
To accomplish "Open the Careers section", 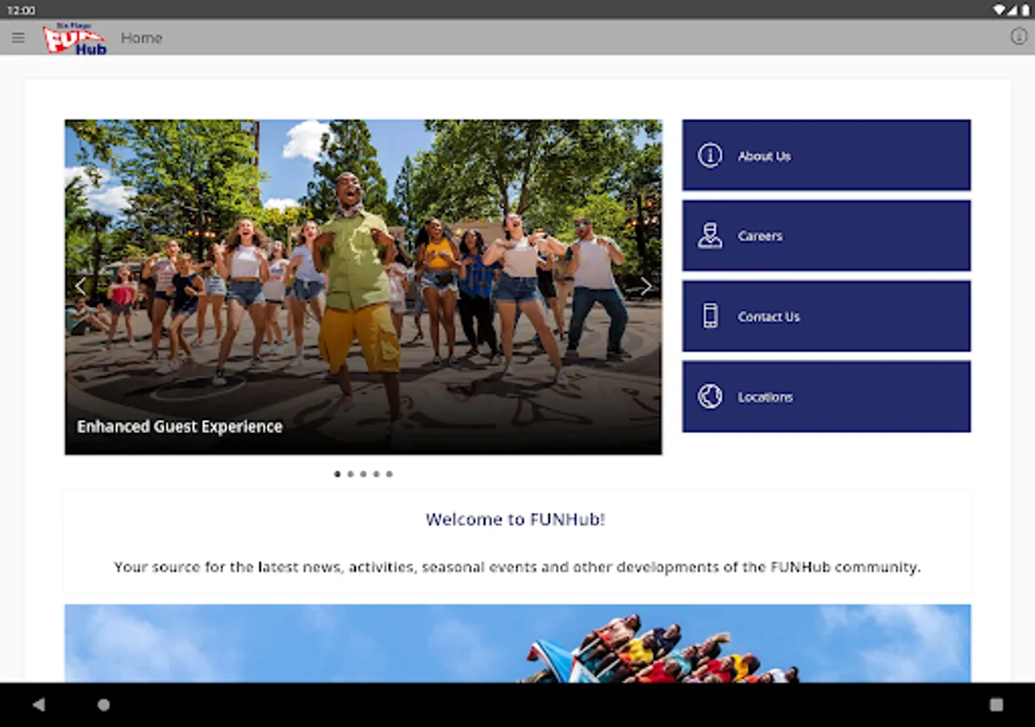I will coord(826,235).
